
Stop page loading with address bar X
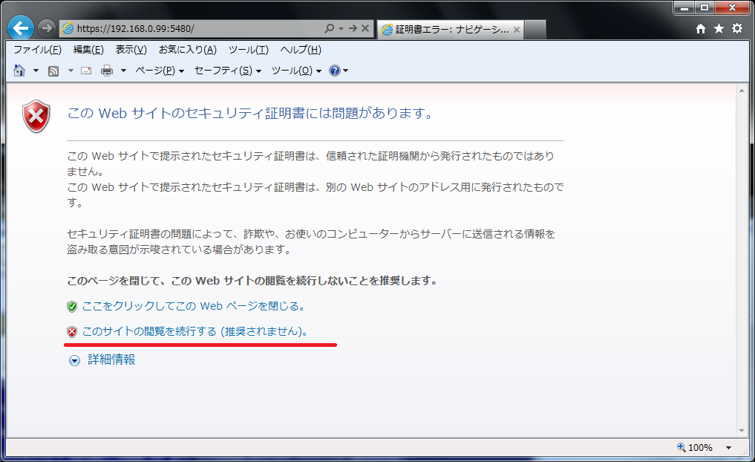tap(365, 28)
